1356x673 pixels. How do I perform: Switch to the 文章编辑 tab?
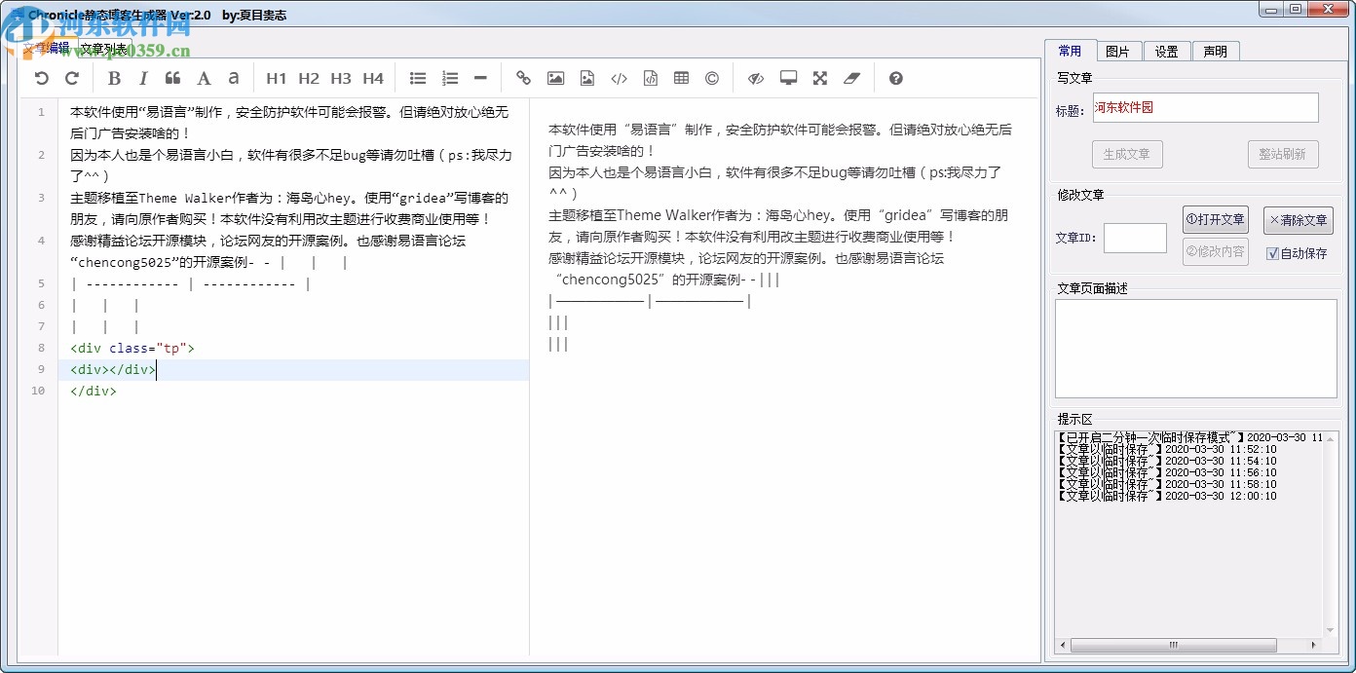click(46, 48)
